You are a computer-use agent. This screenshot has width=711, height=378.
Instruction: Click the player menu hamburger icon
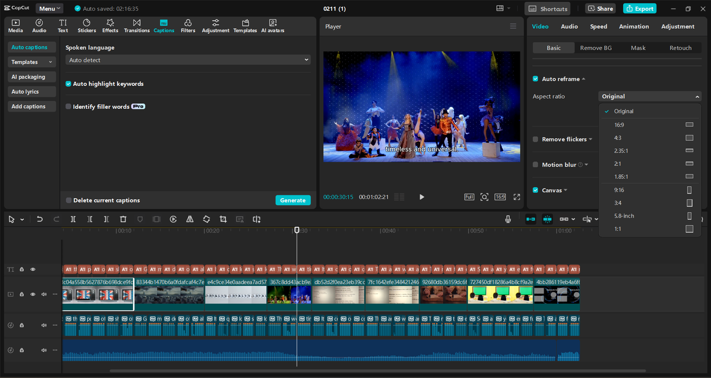coord(513,26)
